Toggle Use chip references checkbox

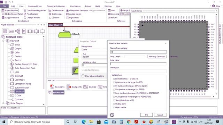click(83, 70)
